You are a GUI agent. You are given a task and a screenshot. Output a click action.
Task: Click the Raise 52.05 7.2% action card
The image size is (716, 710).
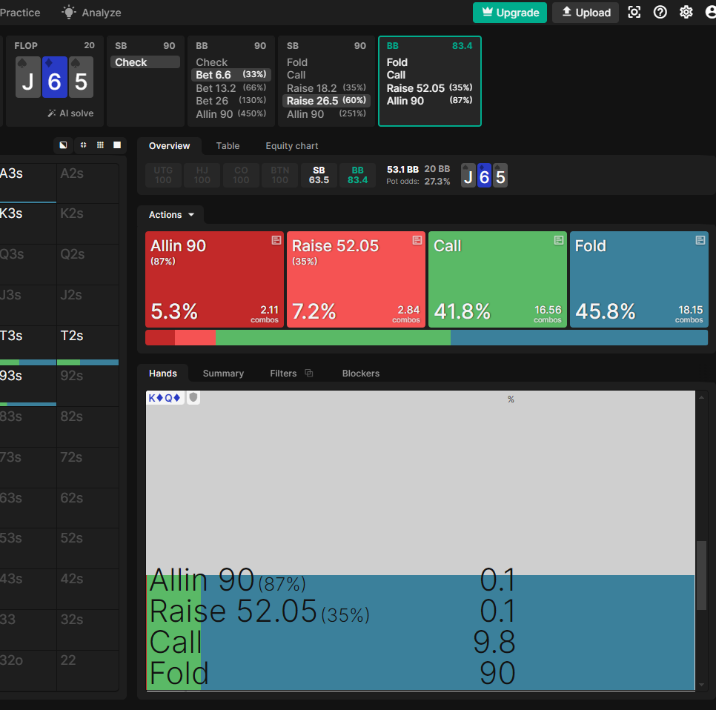356,279
